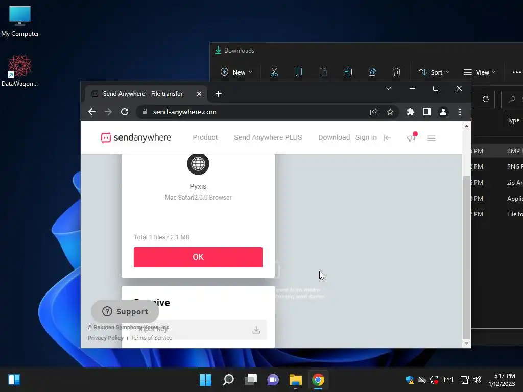523x392 pixels.
Task: Click the page vertical scrollbar thumb
Action: click(x=466, y=257)
